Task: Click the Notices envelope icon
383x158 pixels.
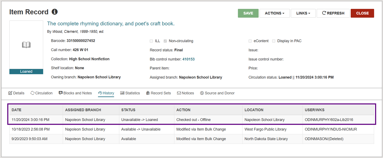Action: click(179, 93)
